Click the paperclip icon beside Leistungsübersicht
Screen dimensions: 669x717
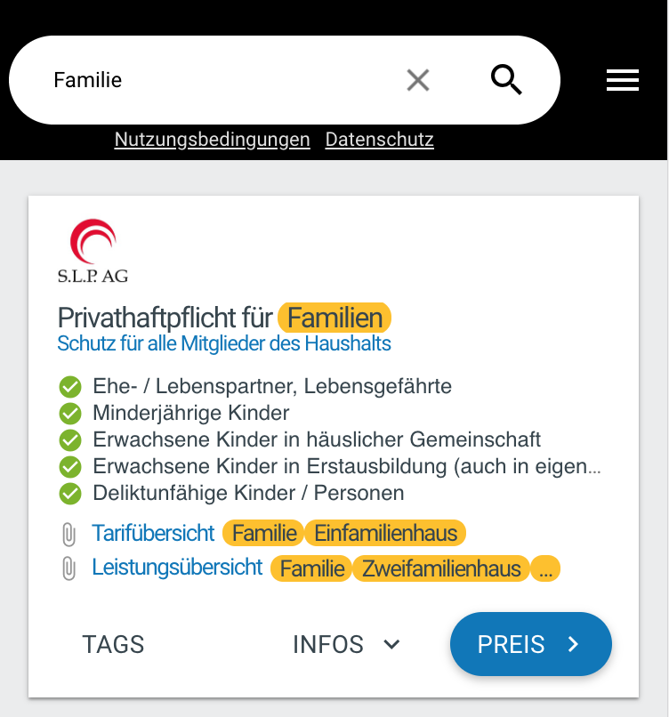click(69, 568)
